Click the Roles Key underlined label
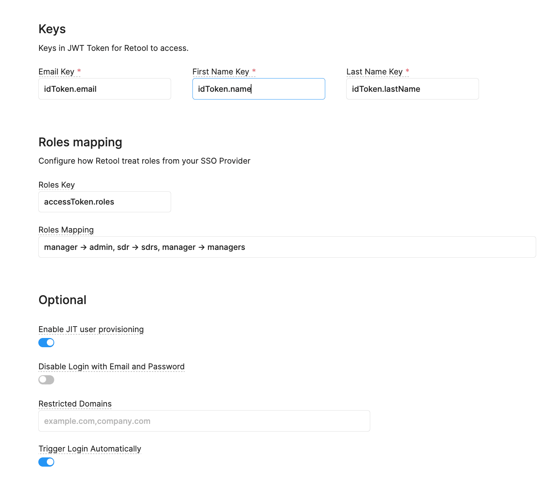 coord(56,185)
